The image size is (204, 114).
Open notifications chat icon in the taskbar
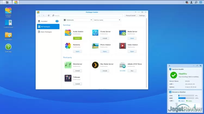(x=187, y=2)
